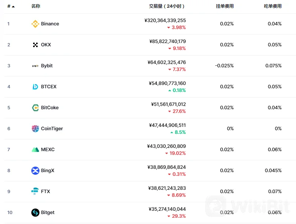Click the BTCEX logo icon
296x224 pixels.
(x=35, y=87)
